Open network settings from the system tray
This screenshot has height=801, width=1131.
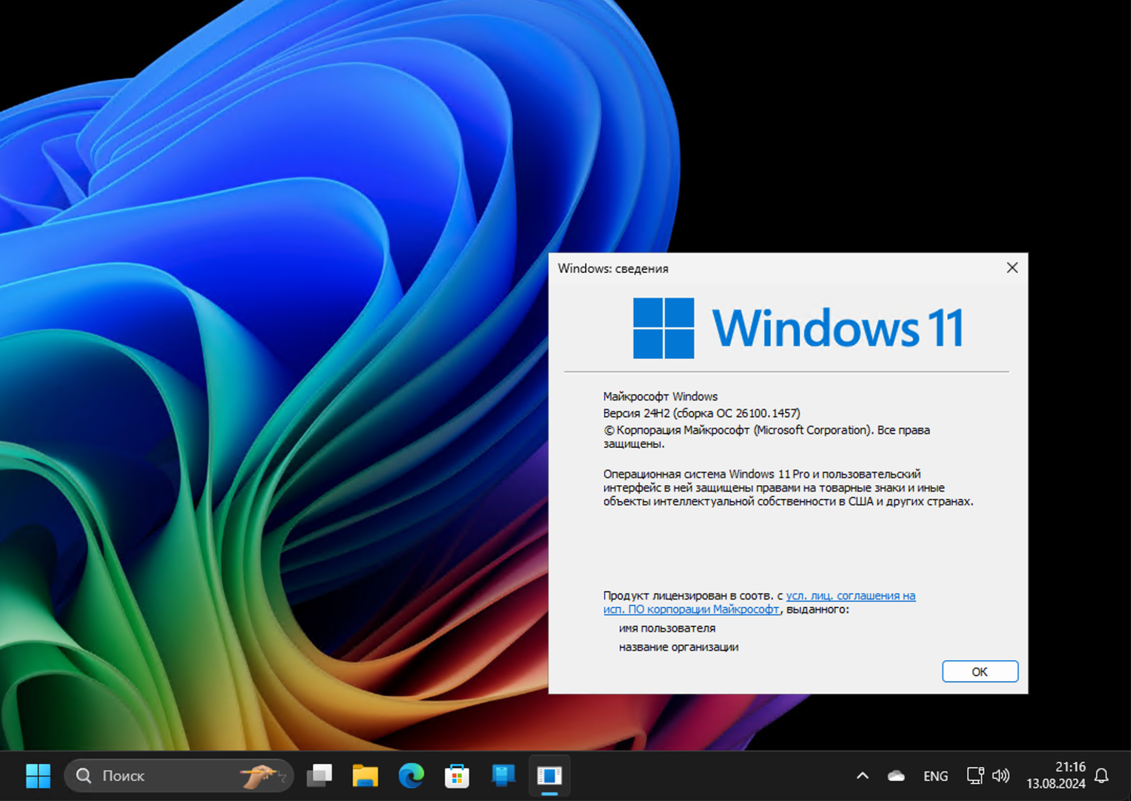tap(975, 775)
